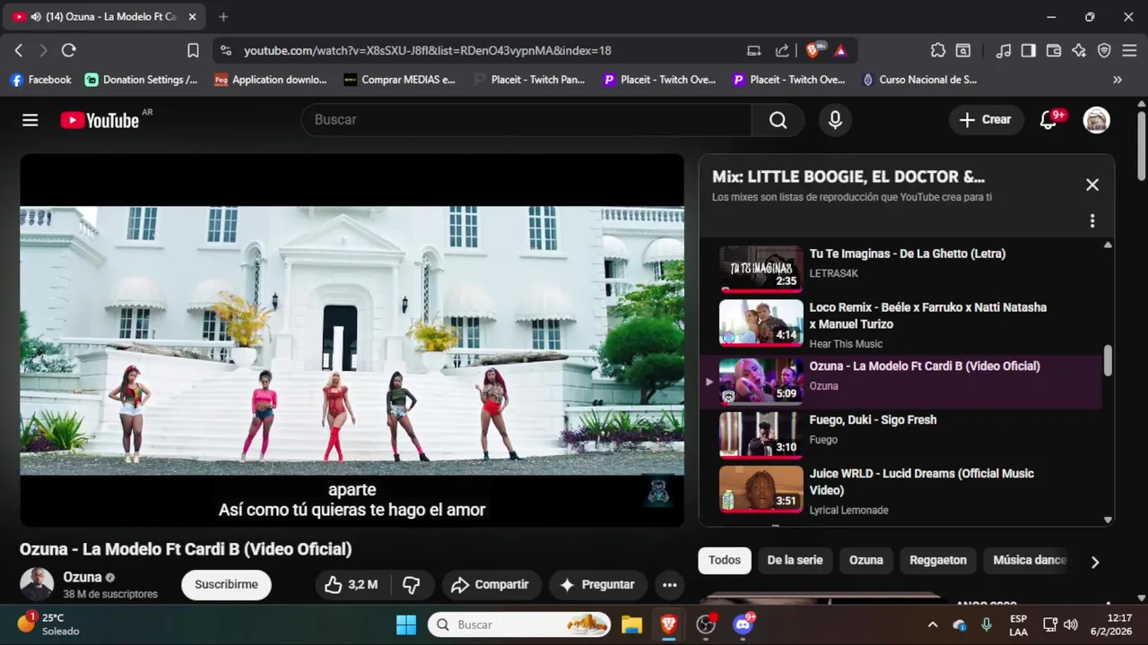Viewport: 1148px width, 645px height.
Task: Open the YouTube hamburger guide menu
Action: click(x=30, y=120)
